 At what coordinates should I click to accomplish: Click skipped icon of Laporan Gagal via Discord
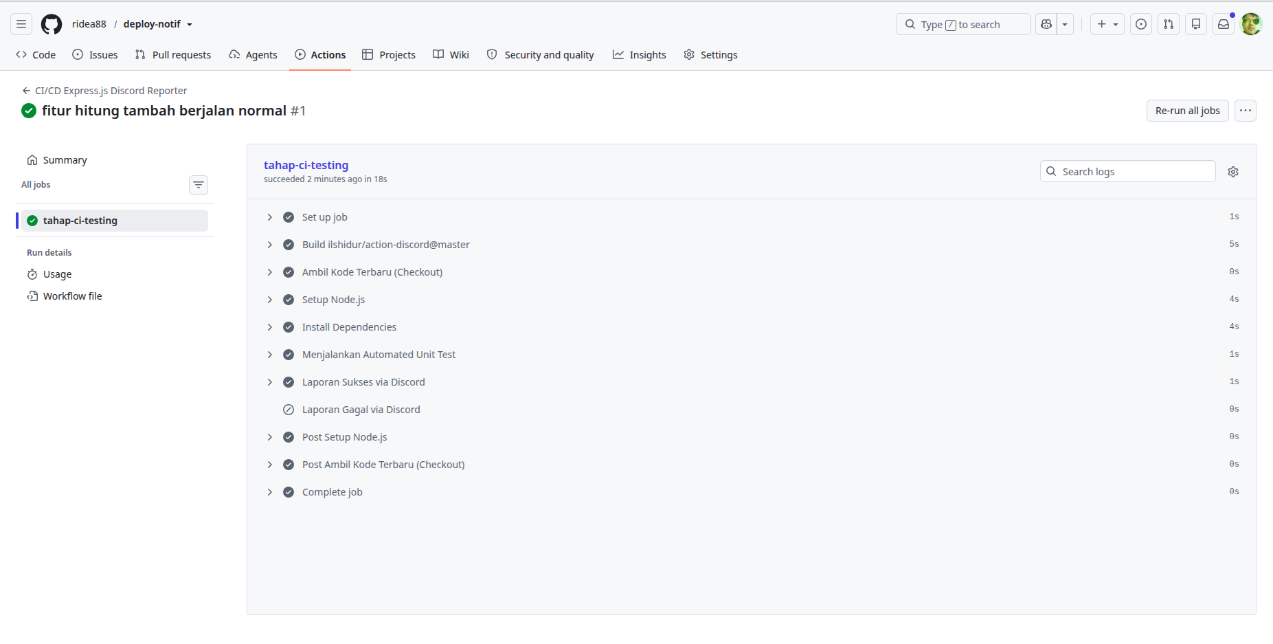[x=289, y=410]
